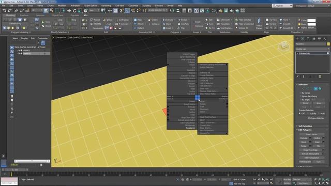The height and width of the screenshot is (186, 331).
Task: Activate the Select and Rotate tool
Action: click(74, 10)
